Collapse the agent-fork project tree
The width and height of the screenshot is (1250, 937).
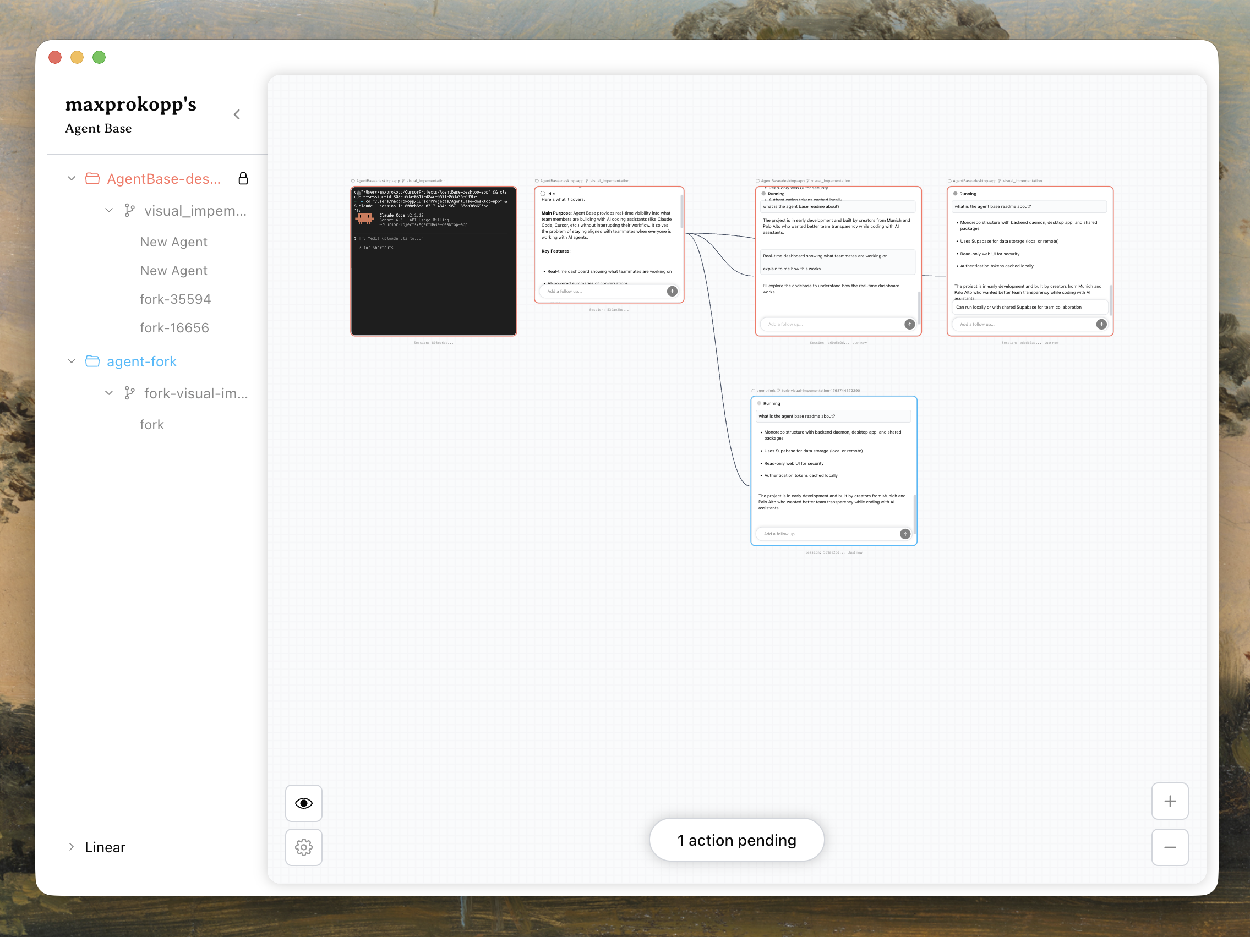point(71,361)
